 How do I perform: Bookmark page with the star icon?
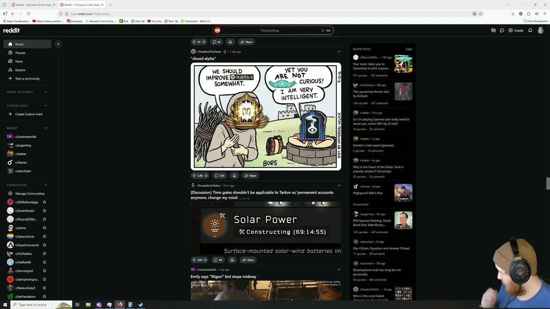480,14
